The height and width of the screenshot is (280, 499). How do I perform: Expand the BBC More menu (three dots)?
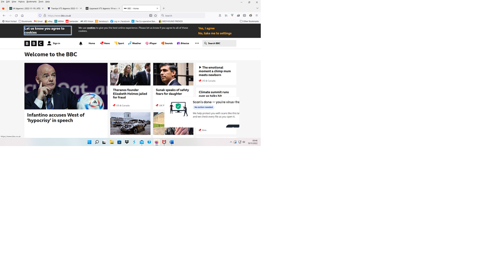[197, 43]
